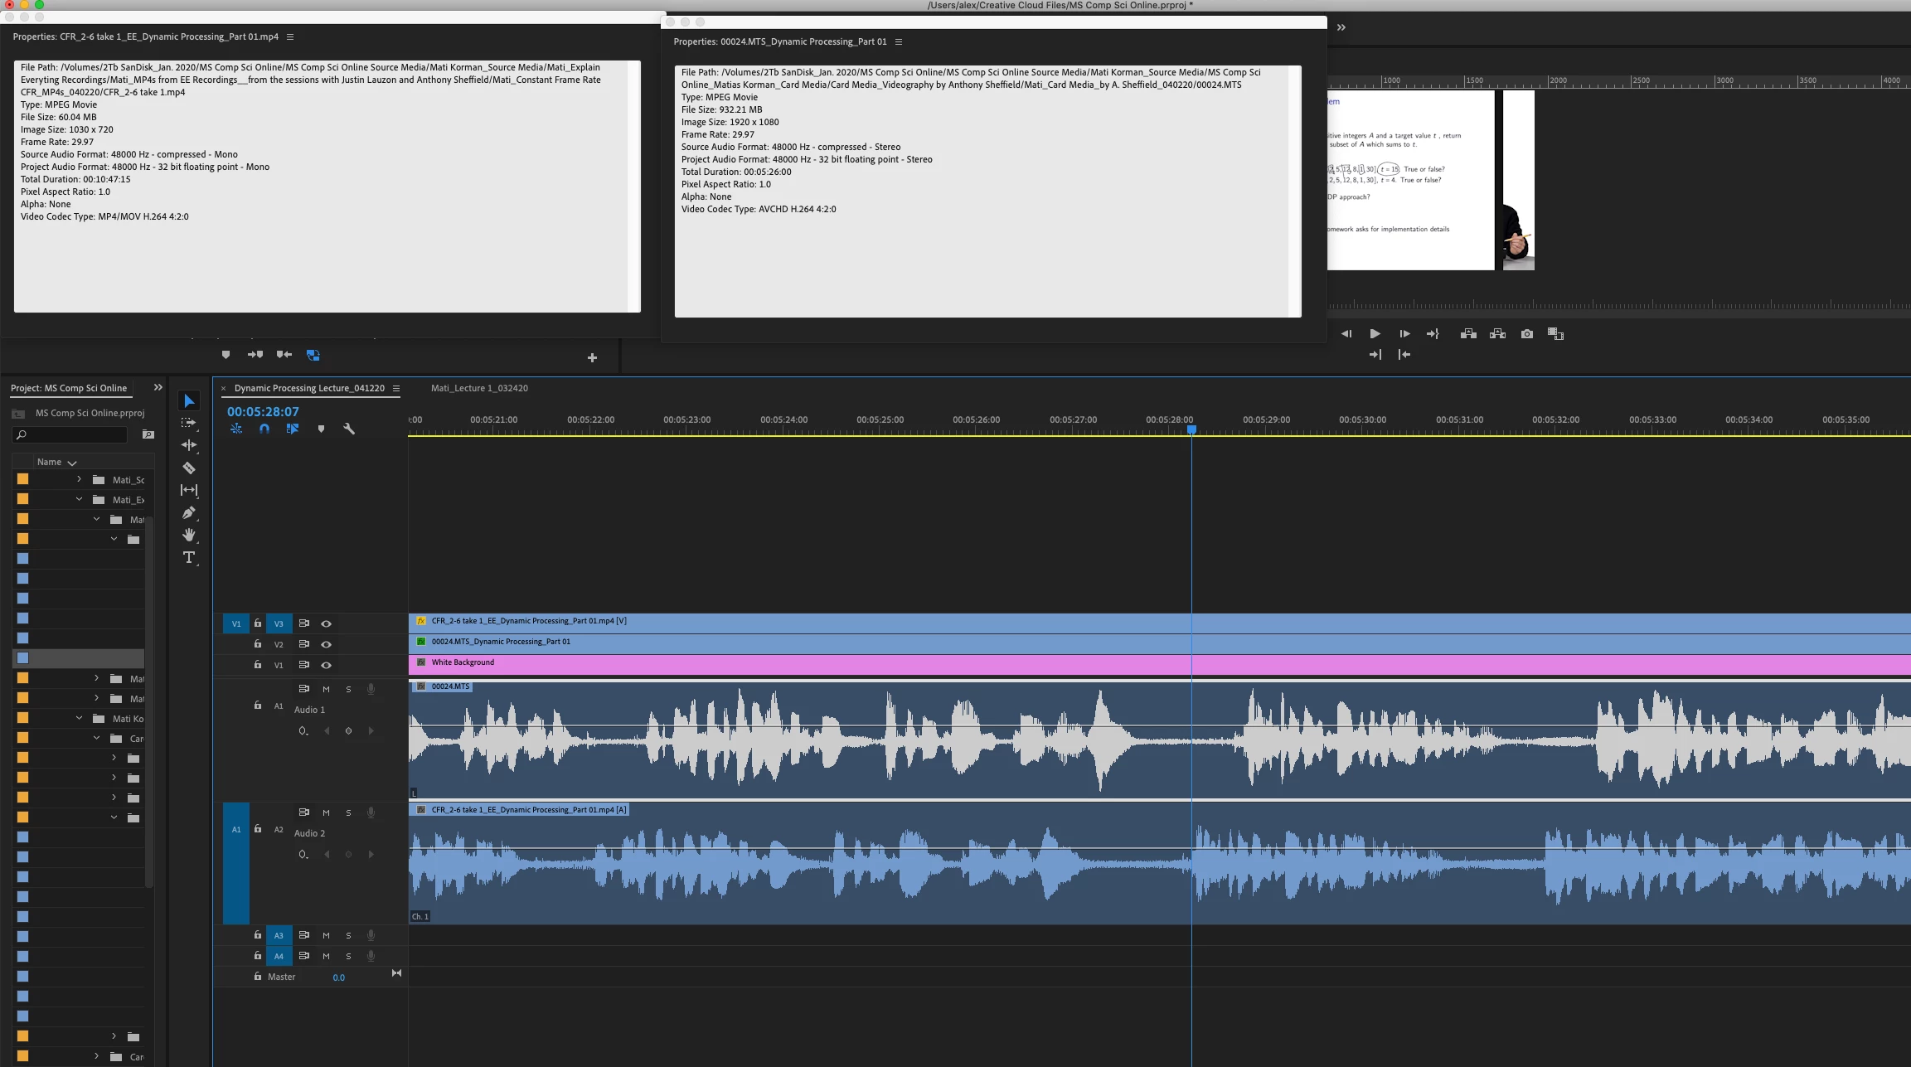1911x1067 pixels.
Task: Select the Pen tool
Action: (189, 512)
